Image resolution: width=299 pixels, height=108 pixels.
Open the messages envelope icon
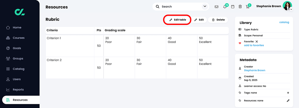[216, 7]
